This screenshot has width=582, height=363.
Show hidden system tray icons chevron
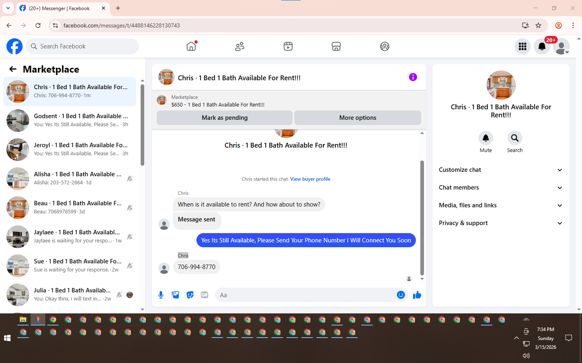[517, 338]
